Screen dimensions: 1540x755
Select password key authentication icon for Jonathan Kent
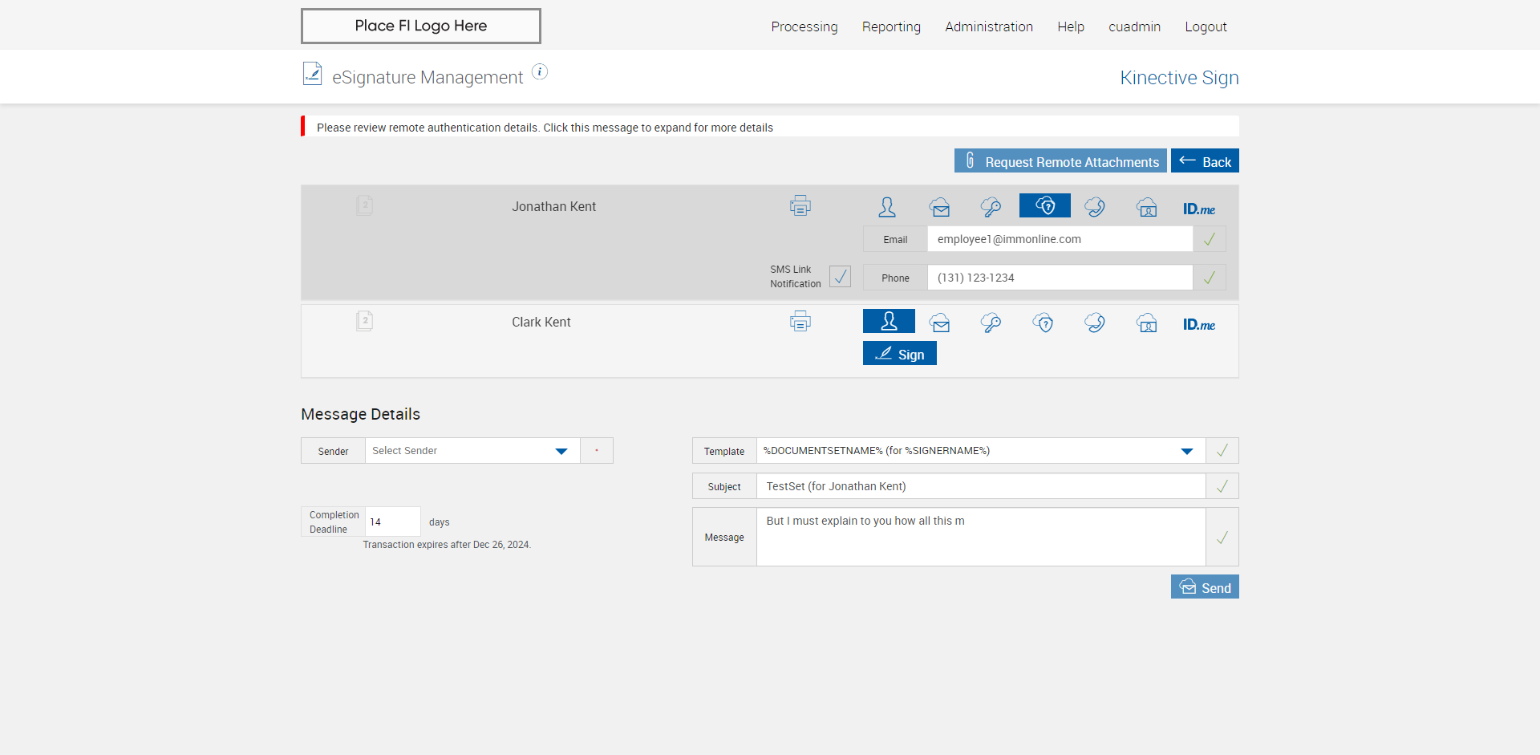point(991,207)
